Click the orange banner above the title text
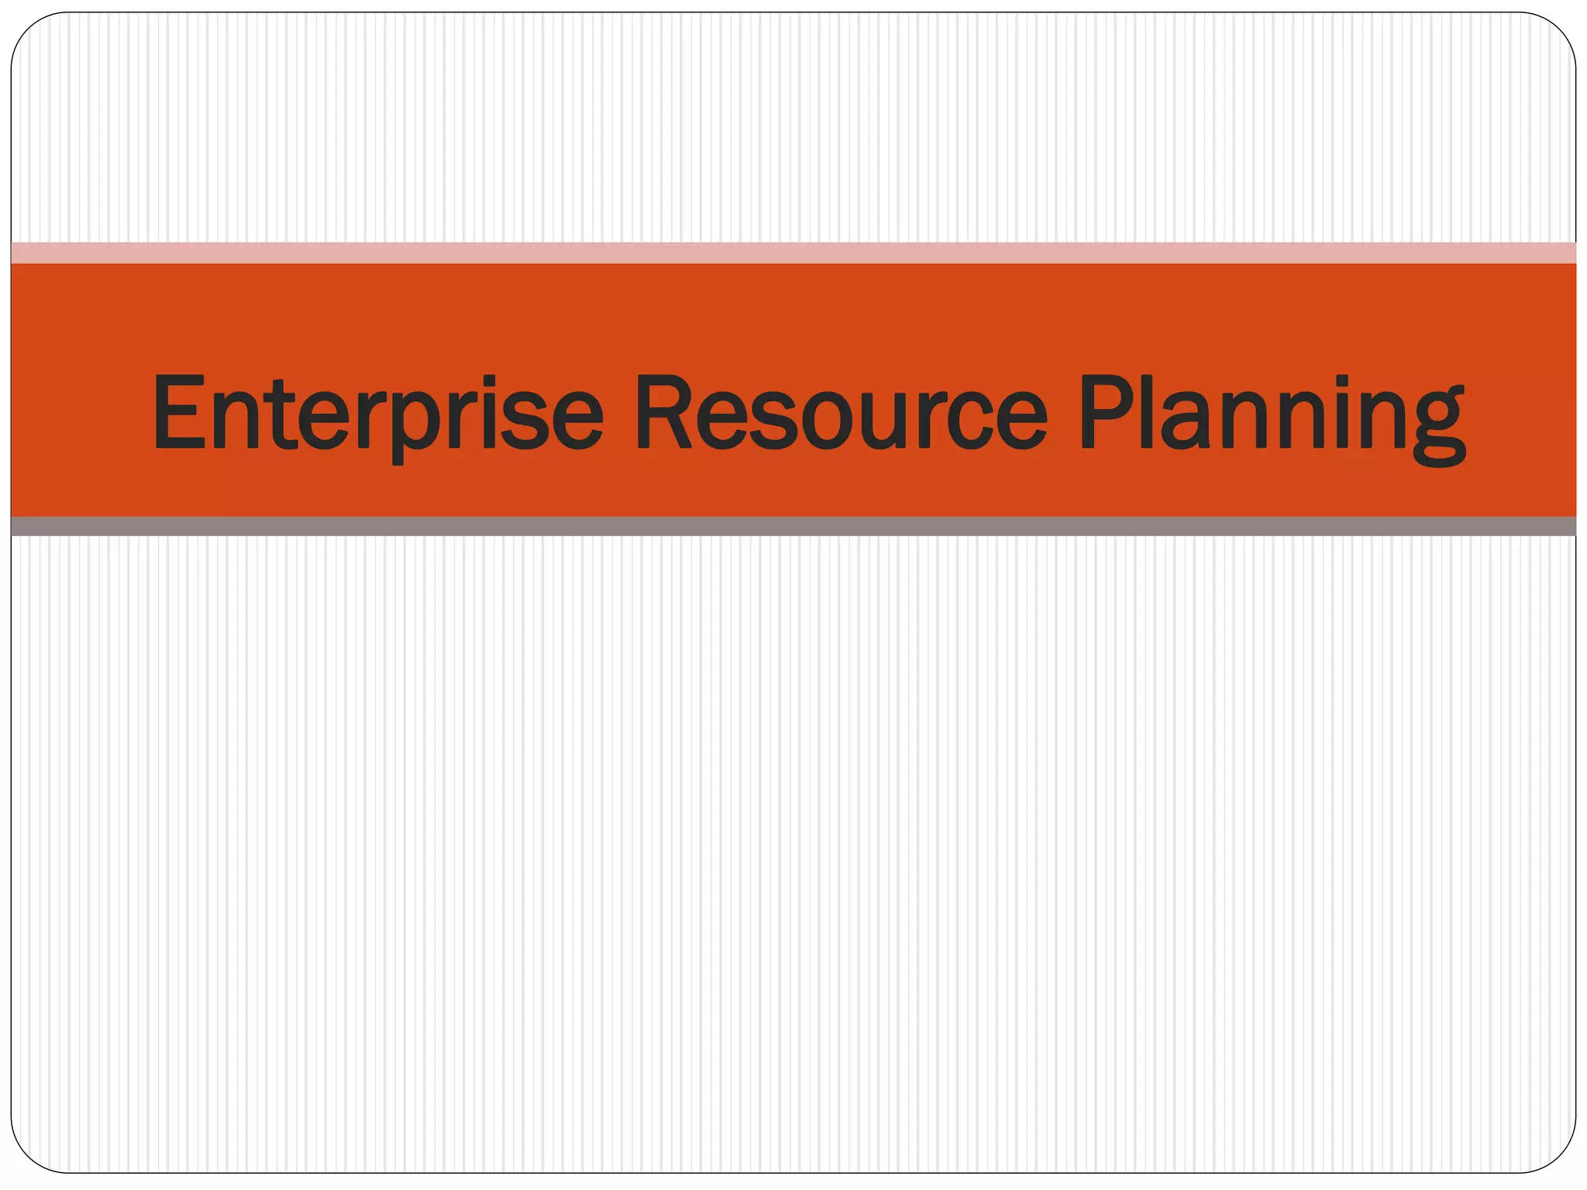The width and height of the screenshot is (1587, 1190). click(793, 310)
